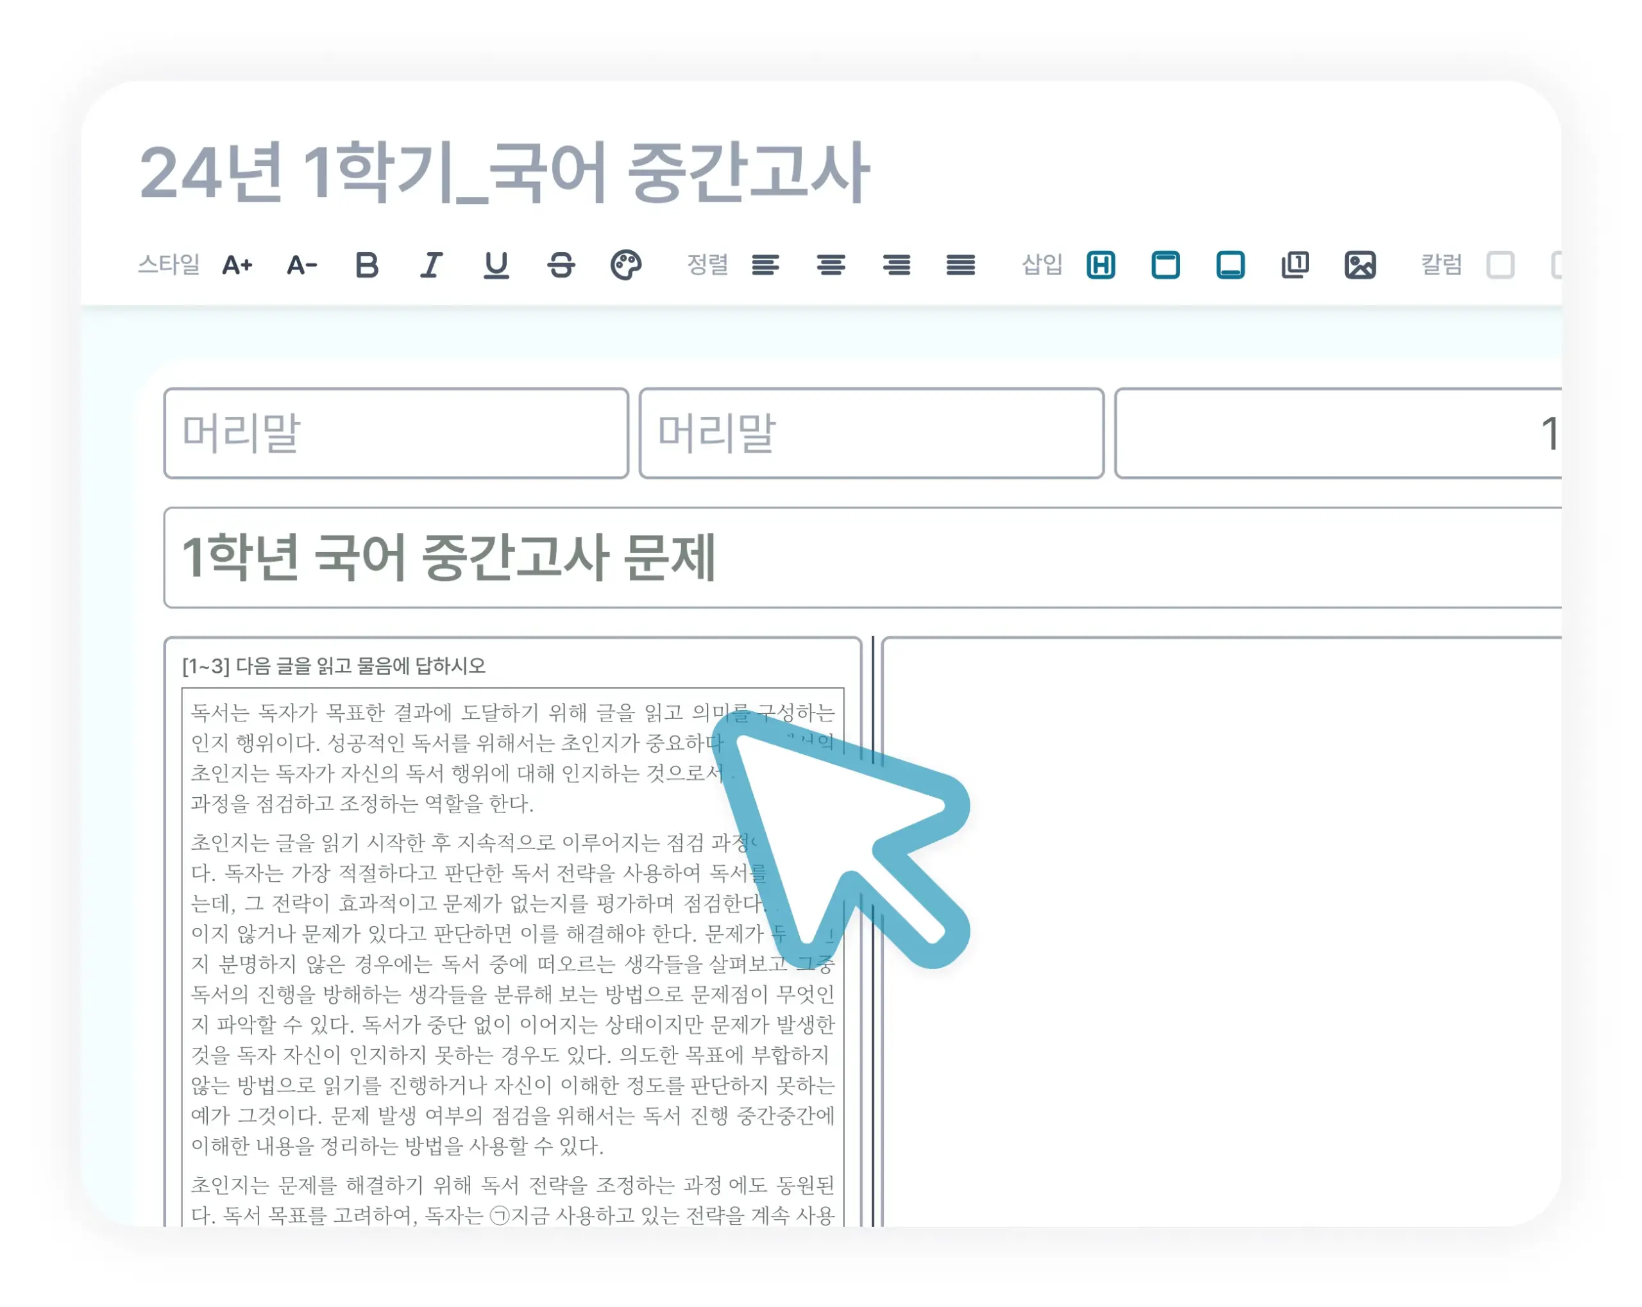The height and width of the screenshot is (1307, 1642).
Task: Align text left
Action: tap(765, 265)
